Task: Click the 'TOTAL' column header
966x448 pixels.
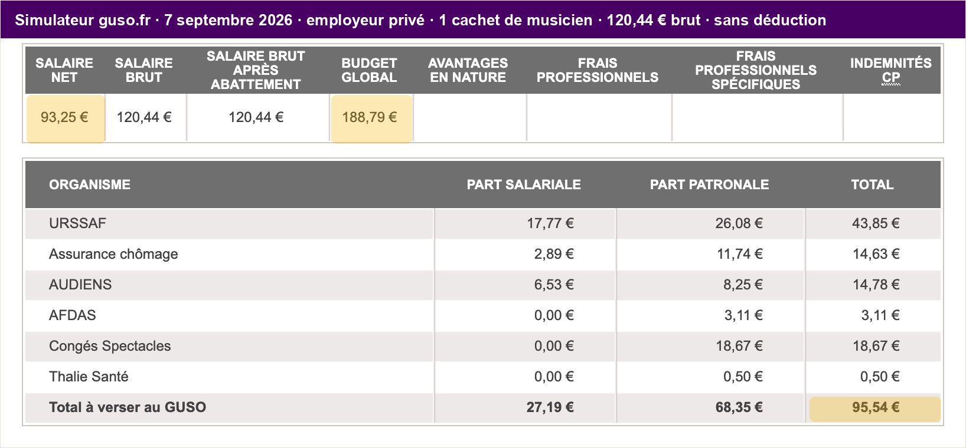Action: tap(872, 185)
